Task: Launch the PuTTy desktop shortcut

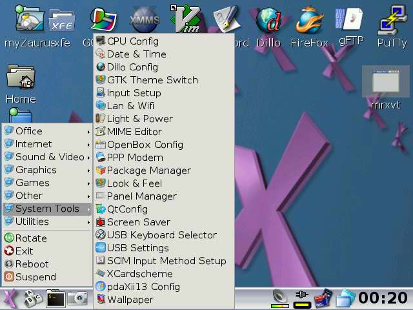Action: [x=392, y=23]
